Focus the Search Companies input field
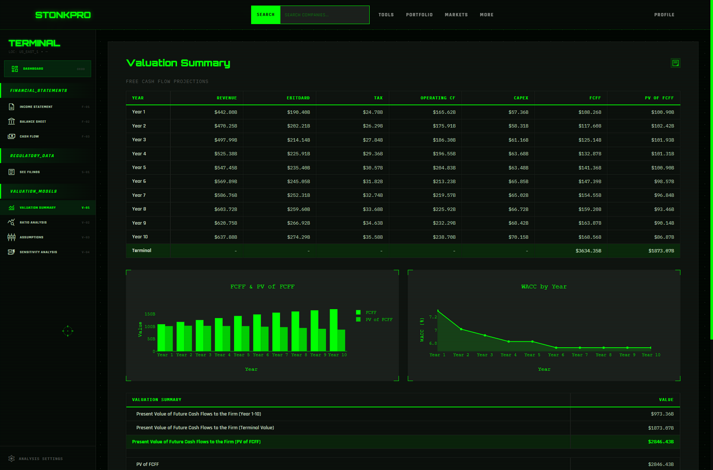713x470 pixels. (324, 15)
